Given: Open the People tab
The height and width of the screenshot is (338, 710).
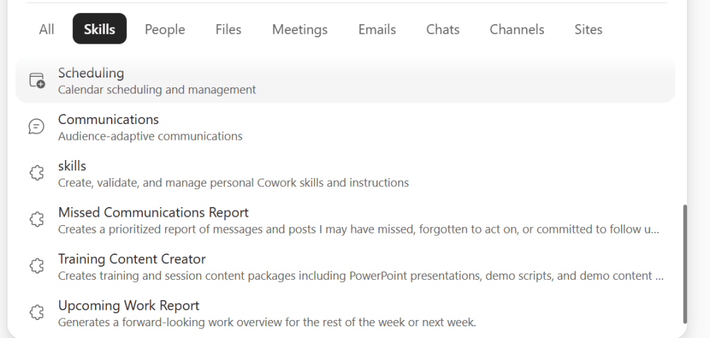Looking at the screenshot, I should click(164, 29).
